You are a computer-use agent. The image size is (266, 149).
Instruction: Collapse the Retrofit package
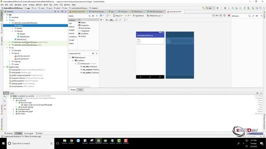tap(12, 31)
